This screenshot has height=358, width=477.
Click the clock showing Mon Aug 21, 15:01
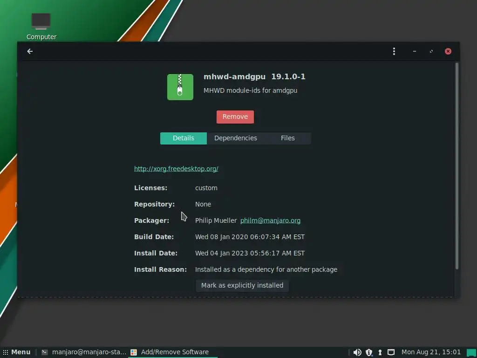[x=431, y=352]
